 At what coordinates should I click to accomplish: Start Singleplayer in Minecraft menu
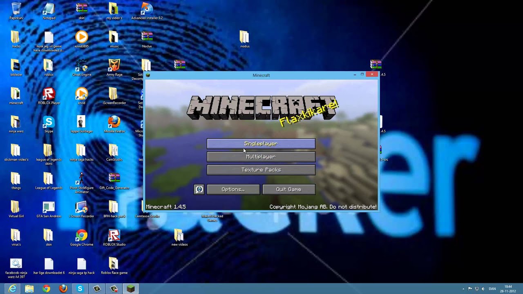point(261,144)
